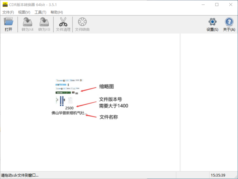This screenshot has height=179, width=238.
Task: Click file version number 2500
Action: (x=69, y=108)
